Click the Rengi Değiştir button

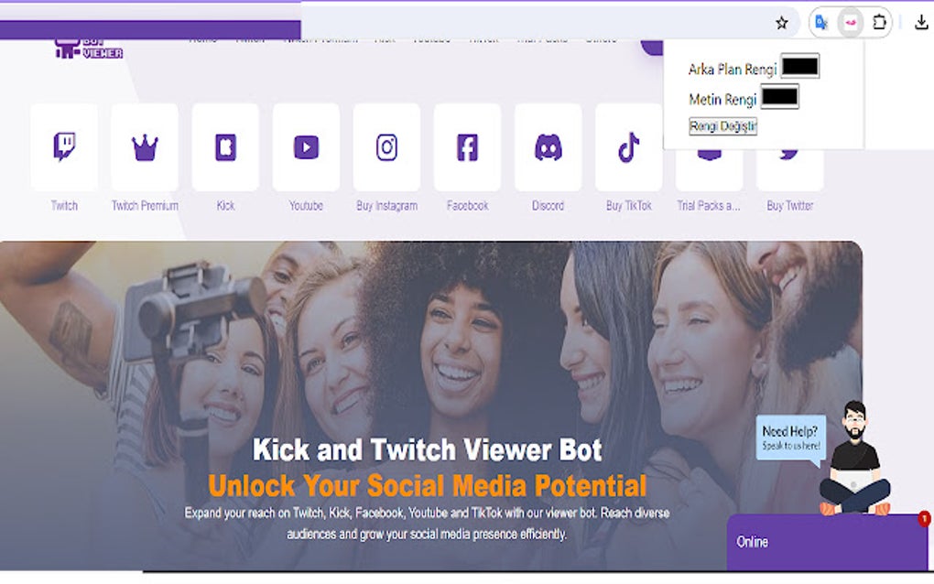coord(723,126)
